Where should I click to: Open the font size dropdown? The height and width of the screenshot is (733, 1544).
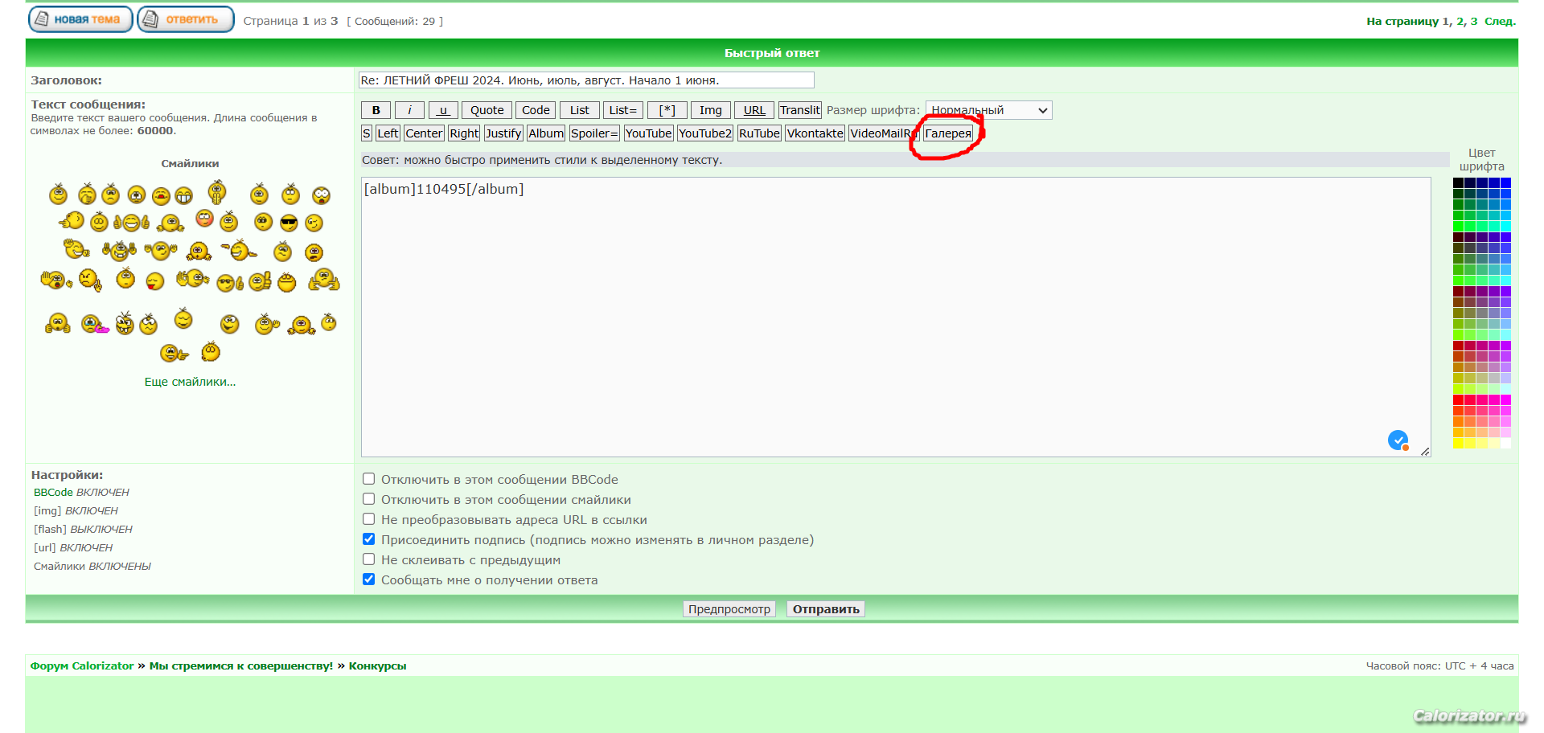pyautogui.click(x=988, y=110)
